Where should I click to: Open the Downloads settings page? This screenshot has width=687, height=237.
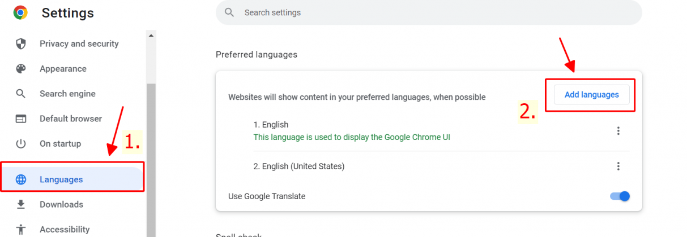[61, 204]
